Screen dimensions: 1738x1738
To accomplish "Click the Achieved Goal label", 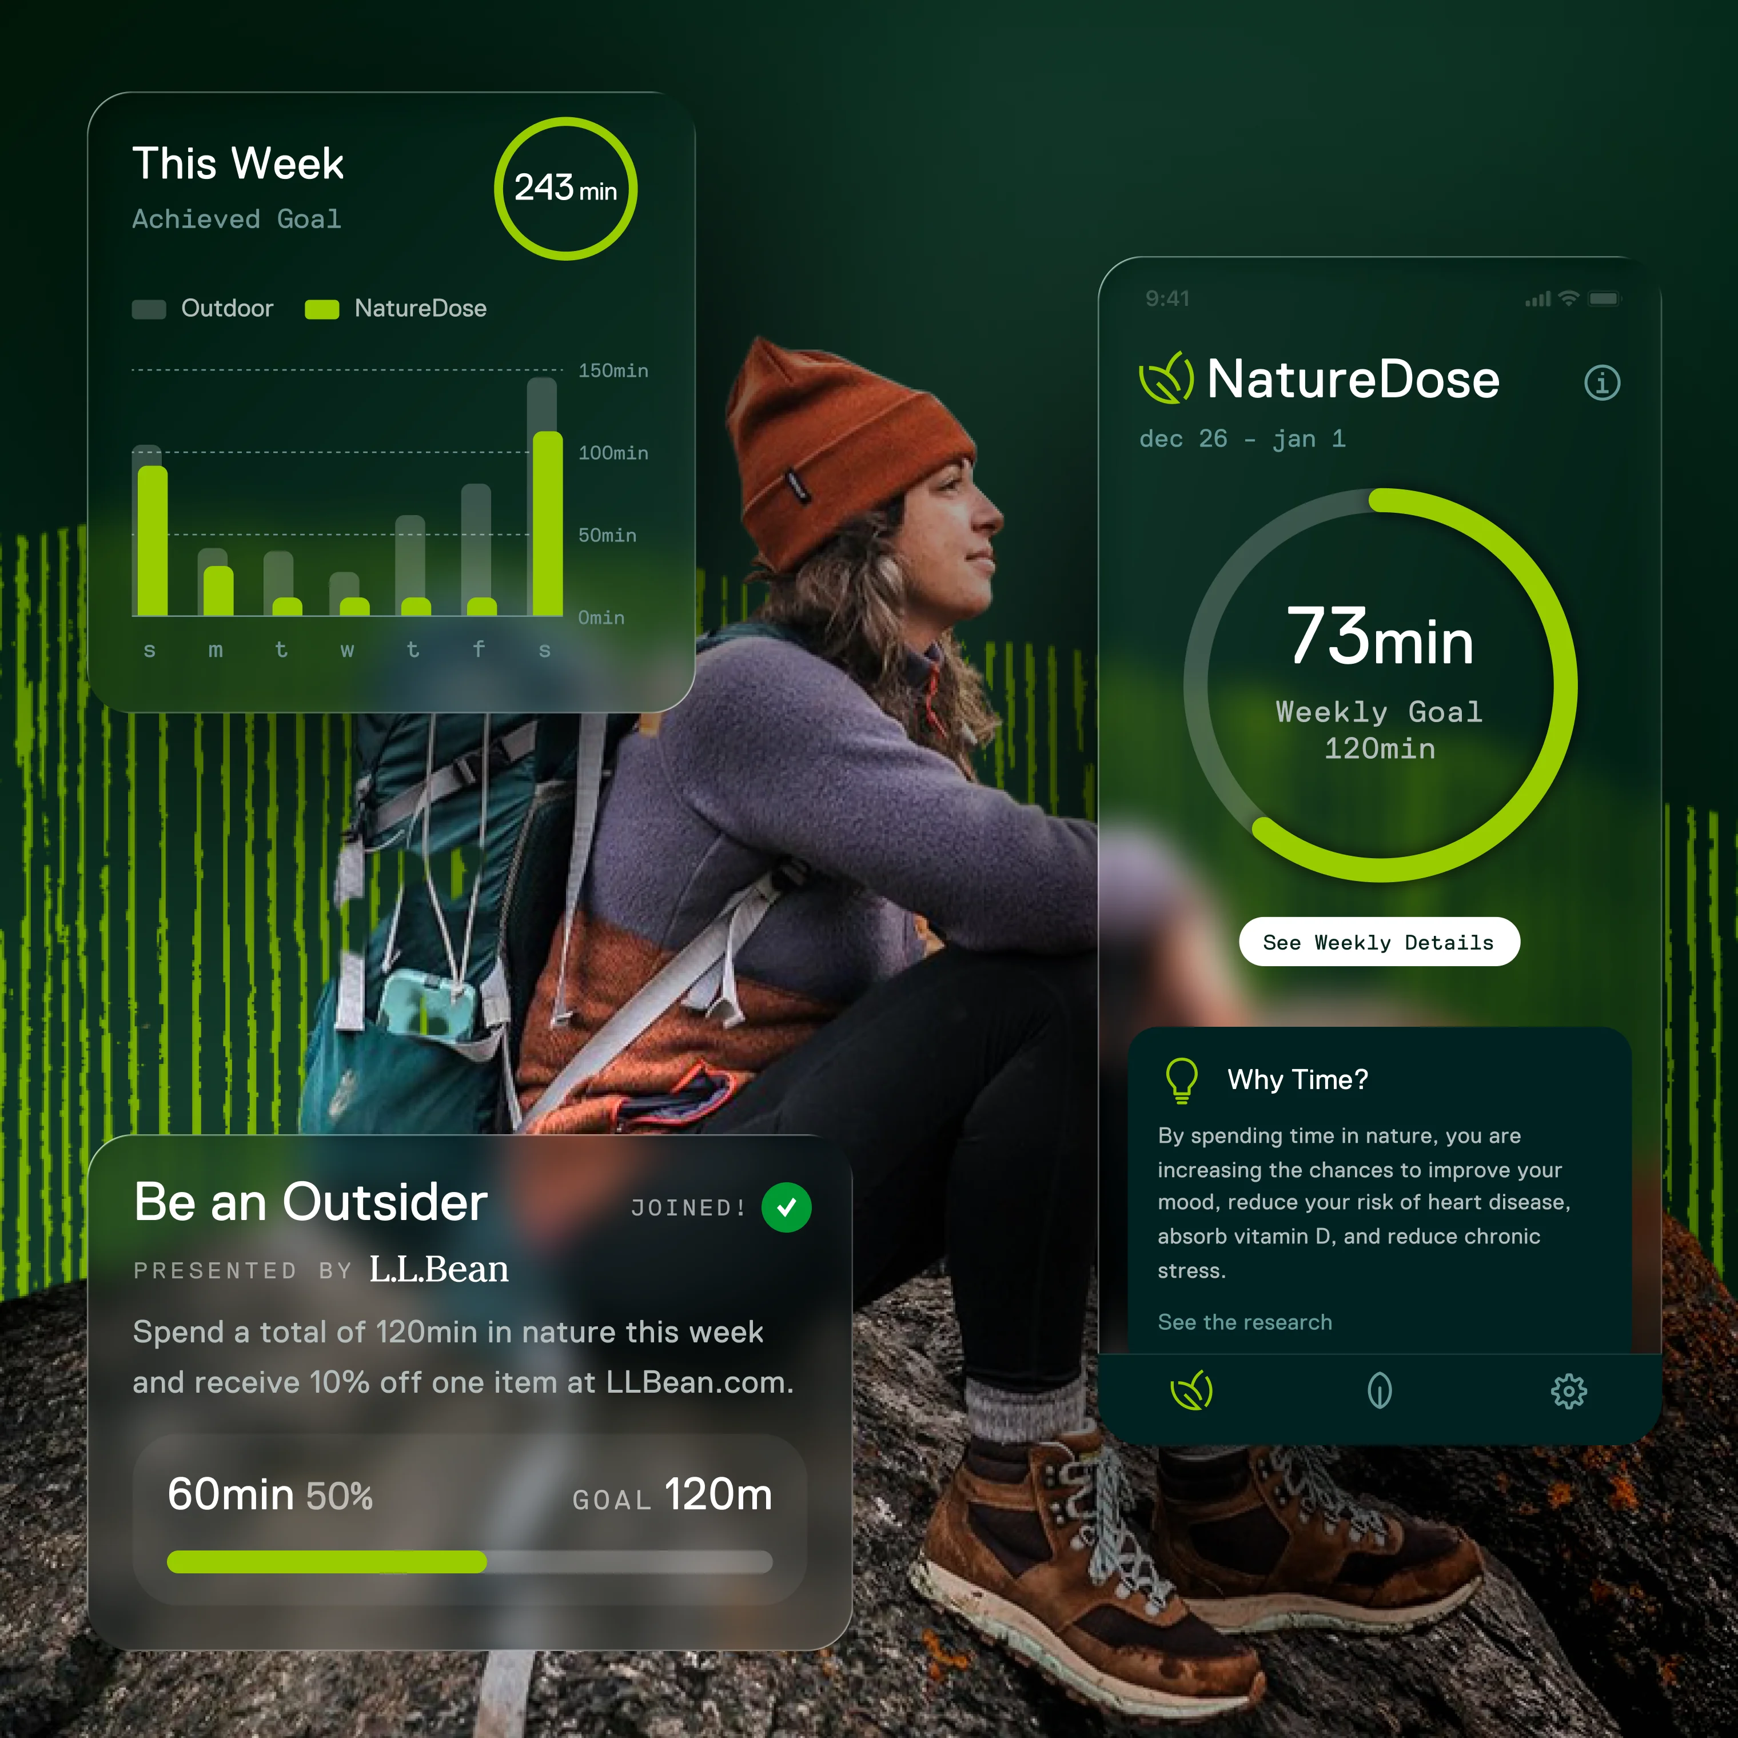I will (x=237, y=218).
